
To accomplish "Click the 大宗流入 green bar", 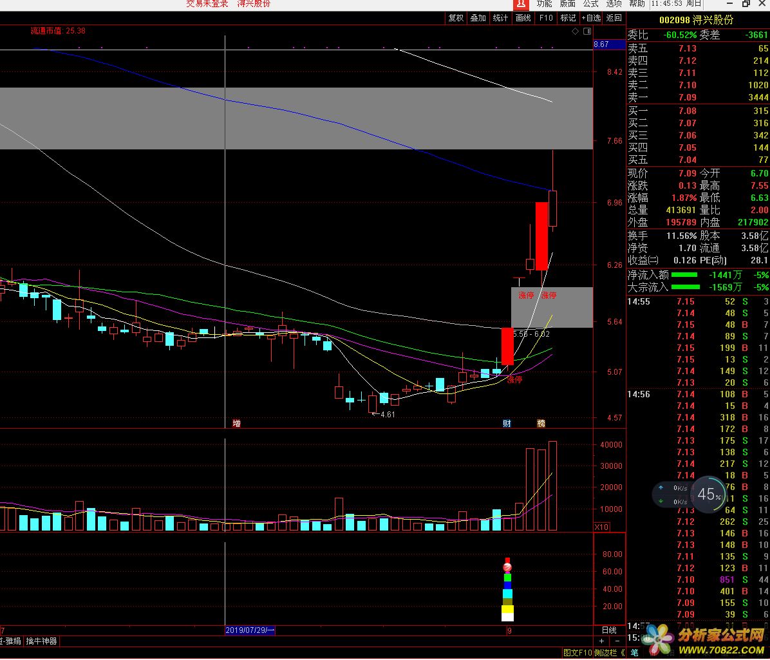I will [x=686, y=287].
